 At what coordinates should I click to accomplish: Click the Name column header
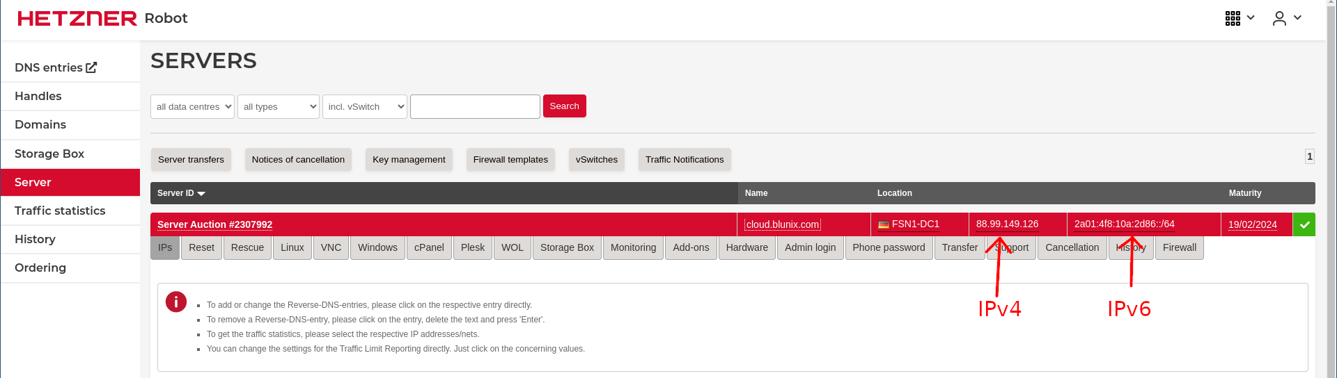pos(756,193)
